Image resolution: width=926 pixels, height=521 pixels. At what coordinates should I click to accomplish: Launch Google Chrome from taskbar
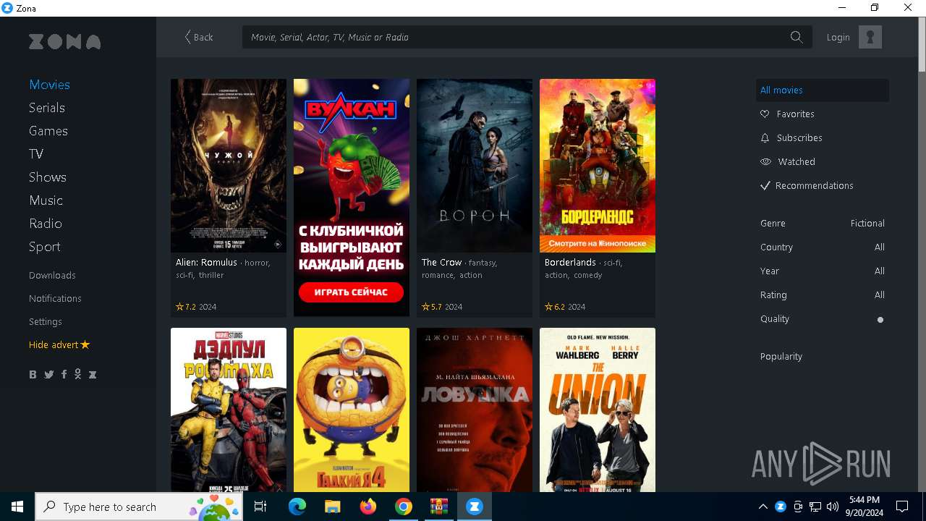coord(404,507)
